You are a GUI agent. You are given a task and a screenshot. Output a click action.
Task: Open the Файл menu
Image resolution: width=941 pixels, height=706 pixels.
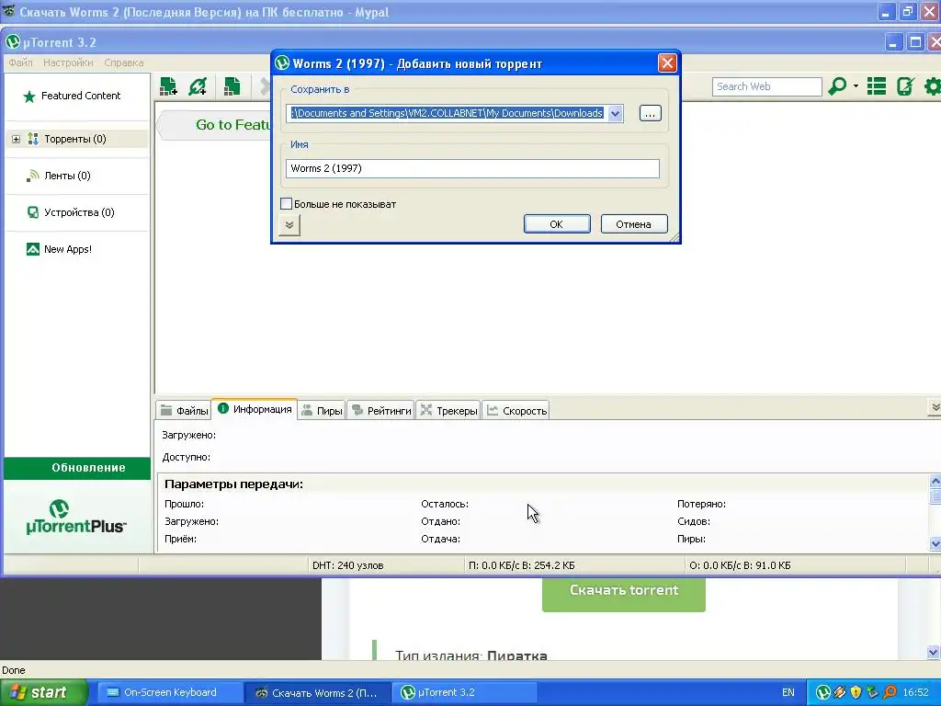pyautogui.click(x=20, y=63)
